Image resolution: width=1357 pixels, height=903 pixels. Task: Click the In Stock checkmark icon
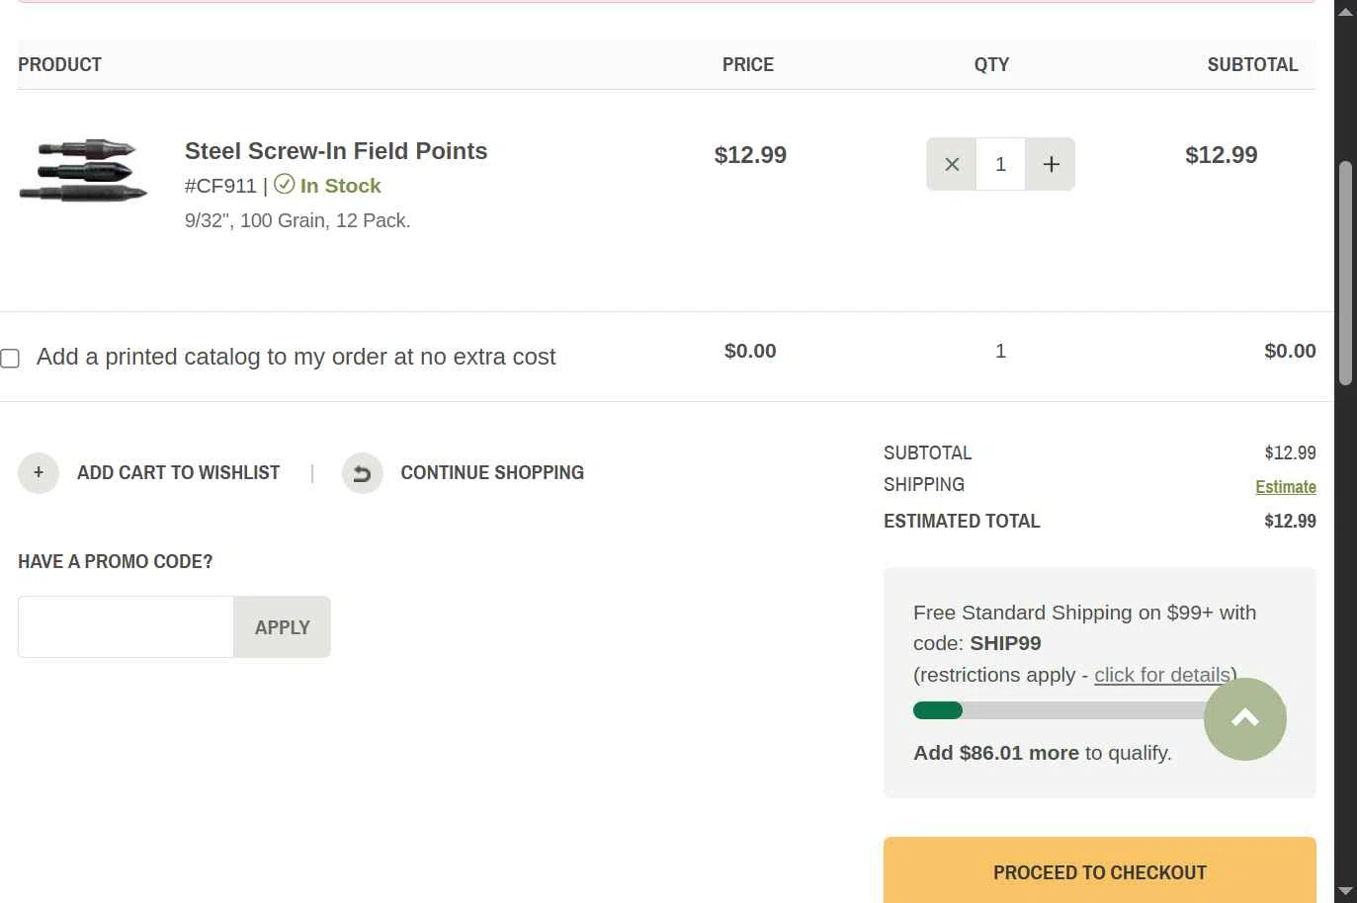285,184
